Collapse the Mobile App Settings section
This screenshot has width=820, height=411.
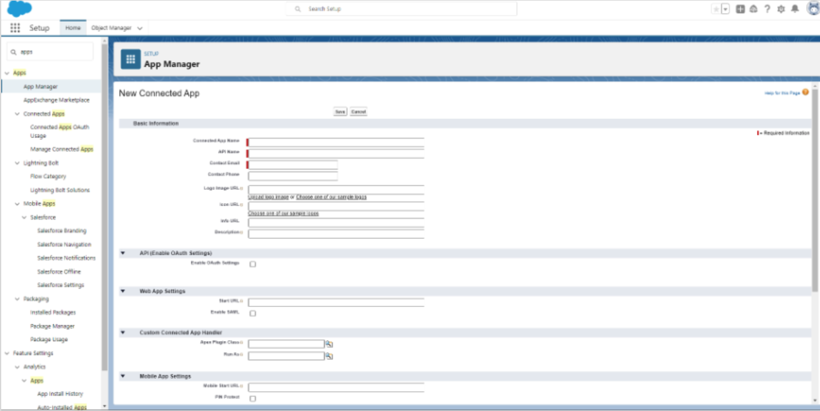pyautogui.click(x=123, y=376)
